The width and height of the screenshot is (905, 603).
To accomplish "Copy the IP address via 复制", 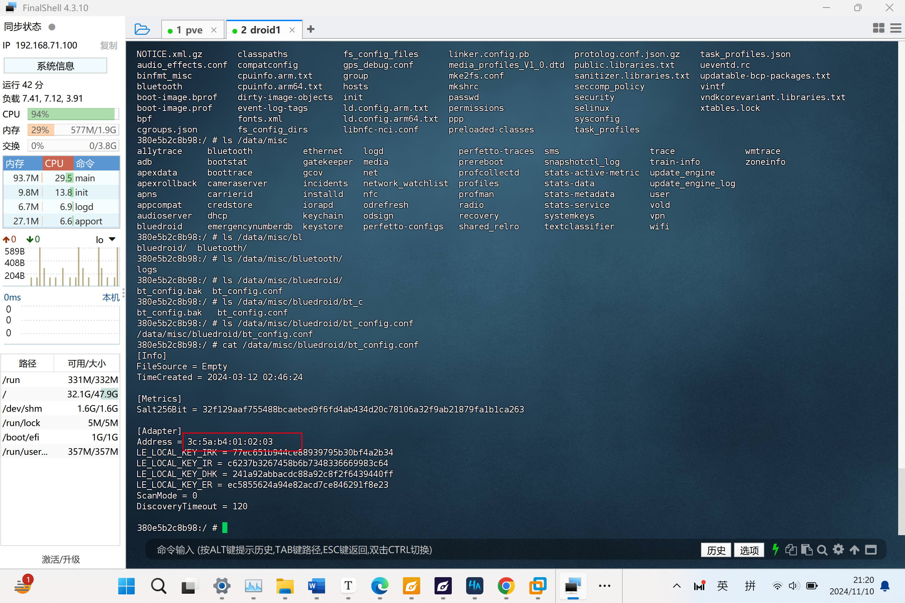I will (x=108, y=45).
